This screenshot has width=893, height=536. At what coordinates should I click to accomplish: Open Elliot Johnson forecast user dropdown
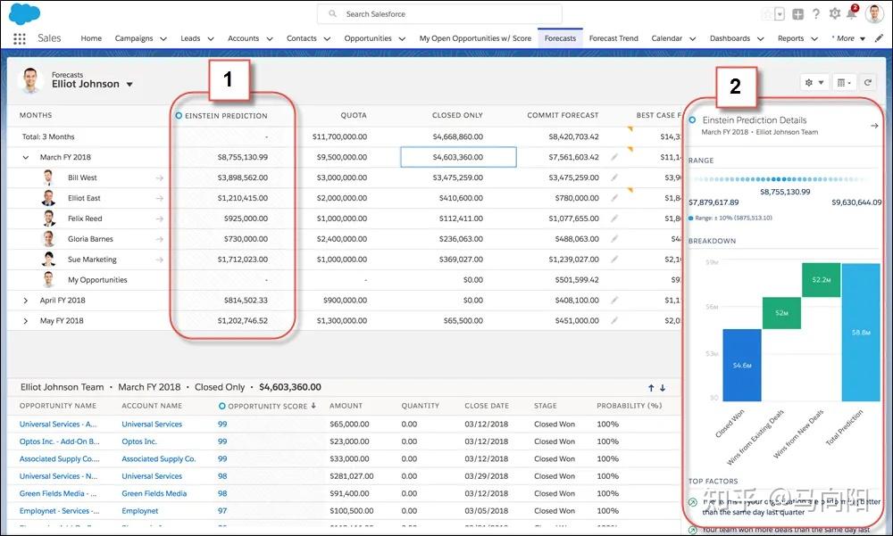coord(129,84)
